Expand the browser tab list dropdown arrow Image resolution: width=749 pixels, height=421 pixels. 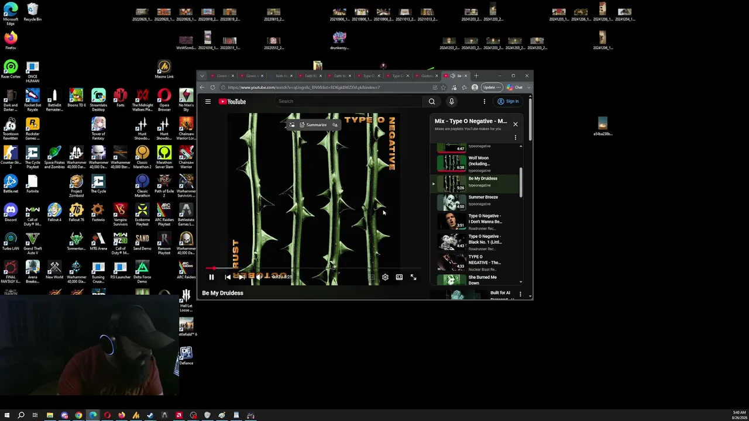tap(202, 76)
